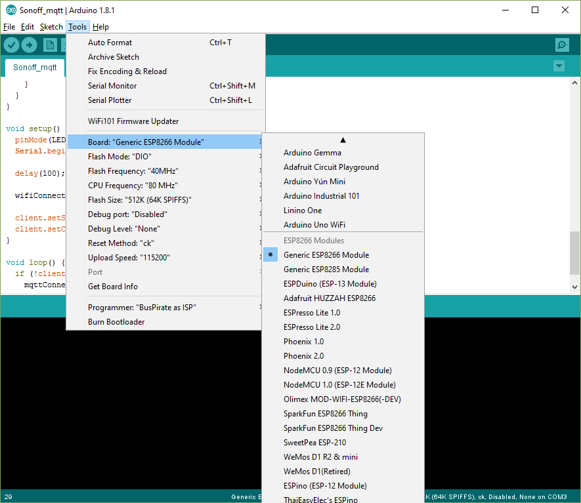Screen dimensions: 581x503
Task: Close the Tools menu in menu bar
Action: (77, 27)
